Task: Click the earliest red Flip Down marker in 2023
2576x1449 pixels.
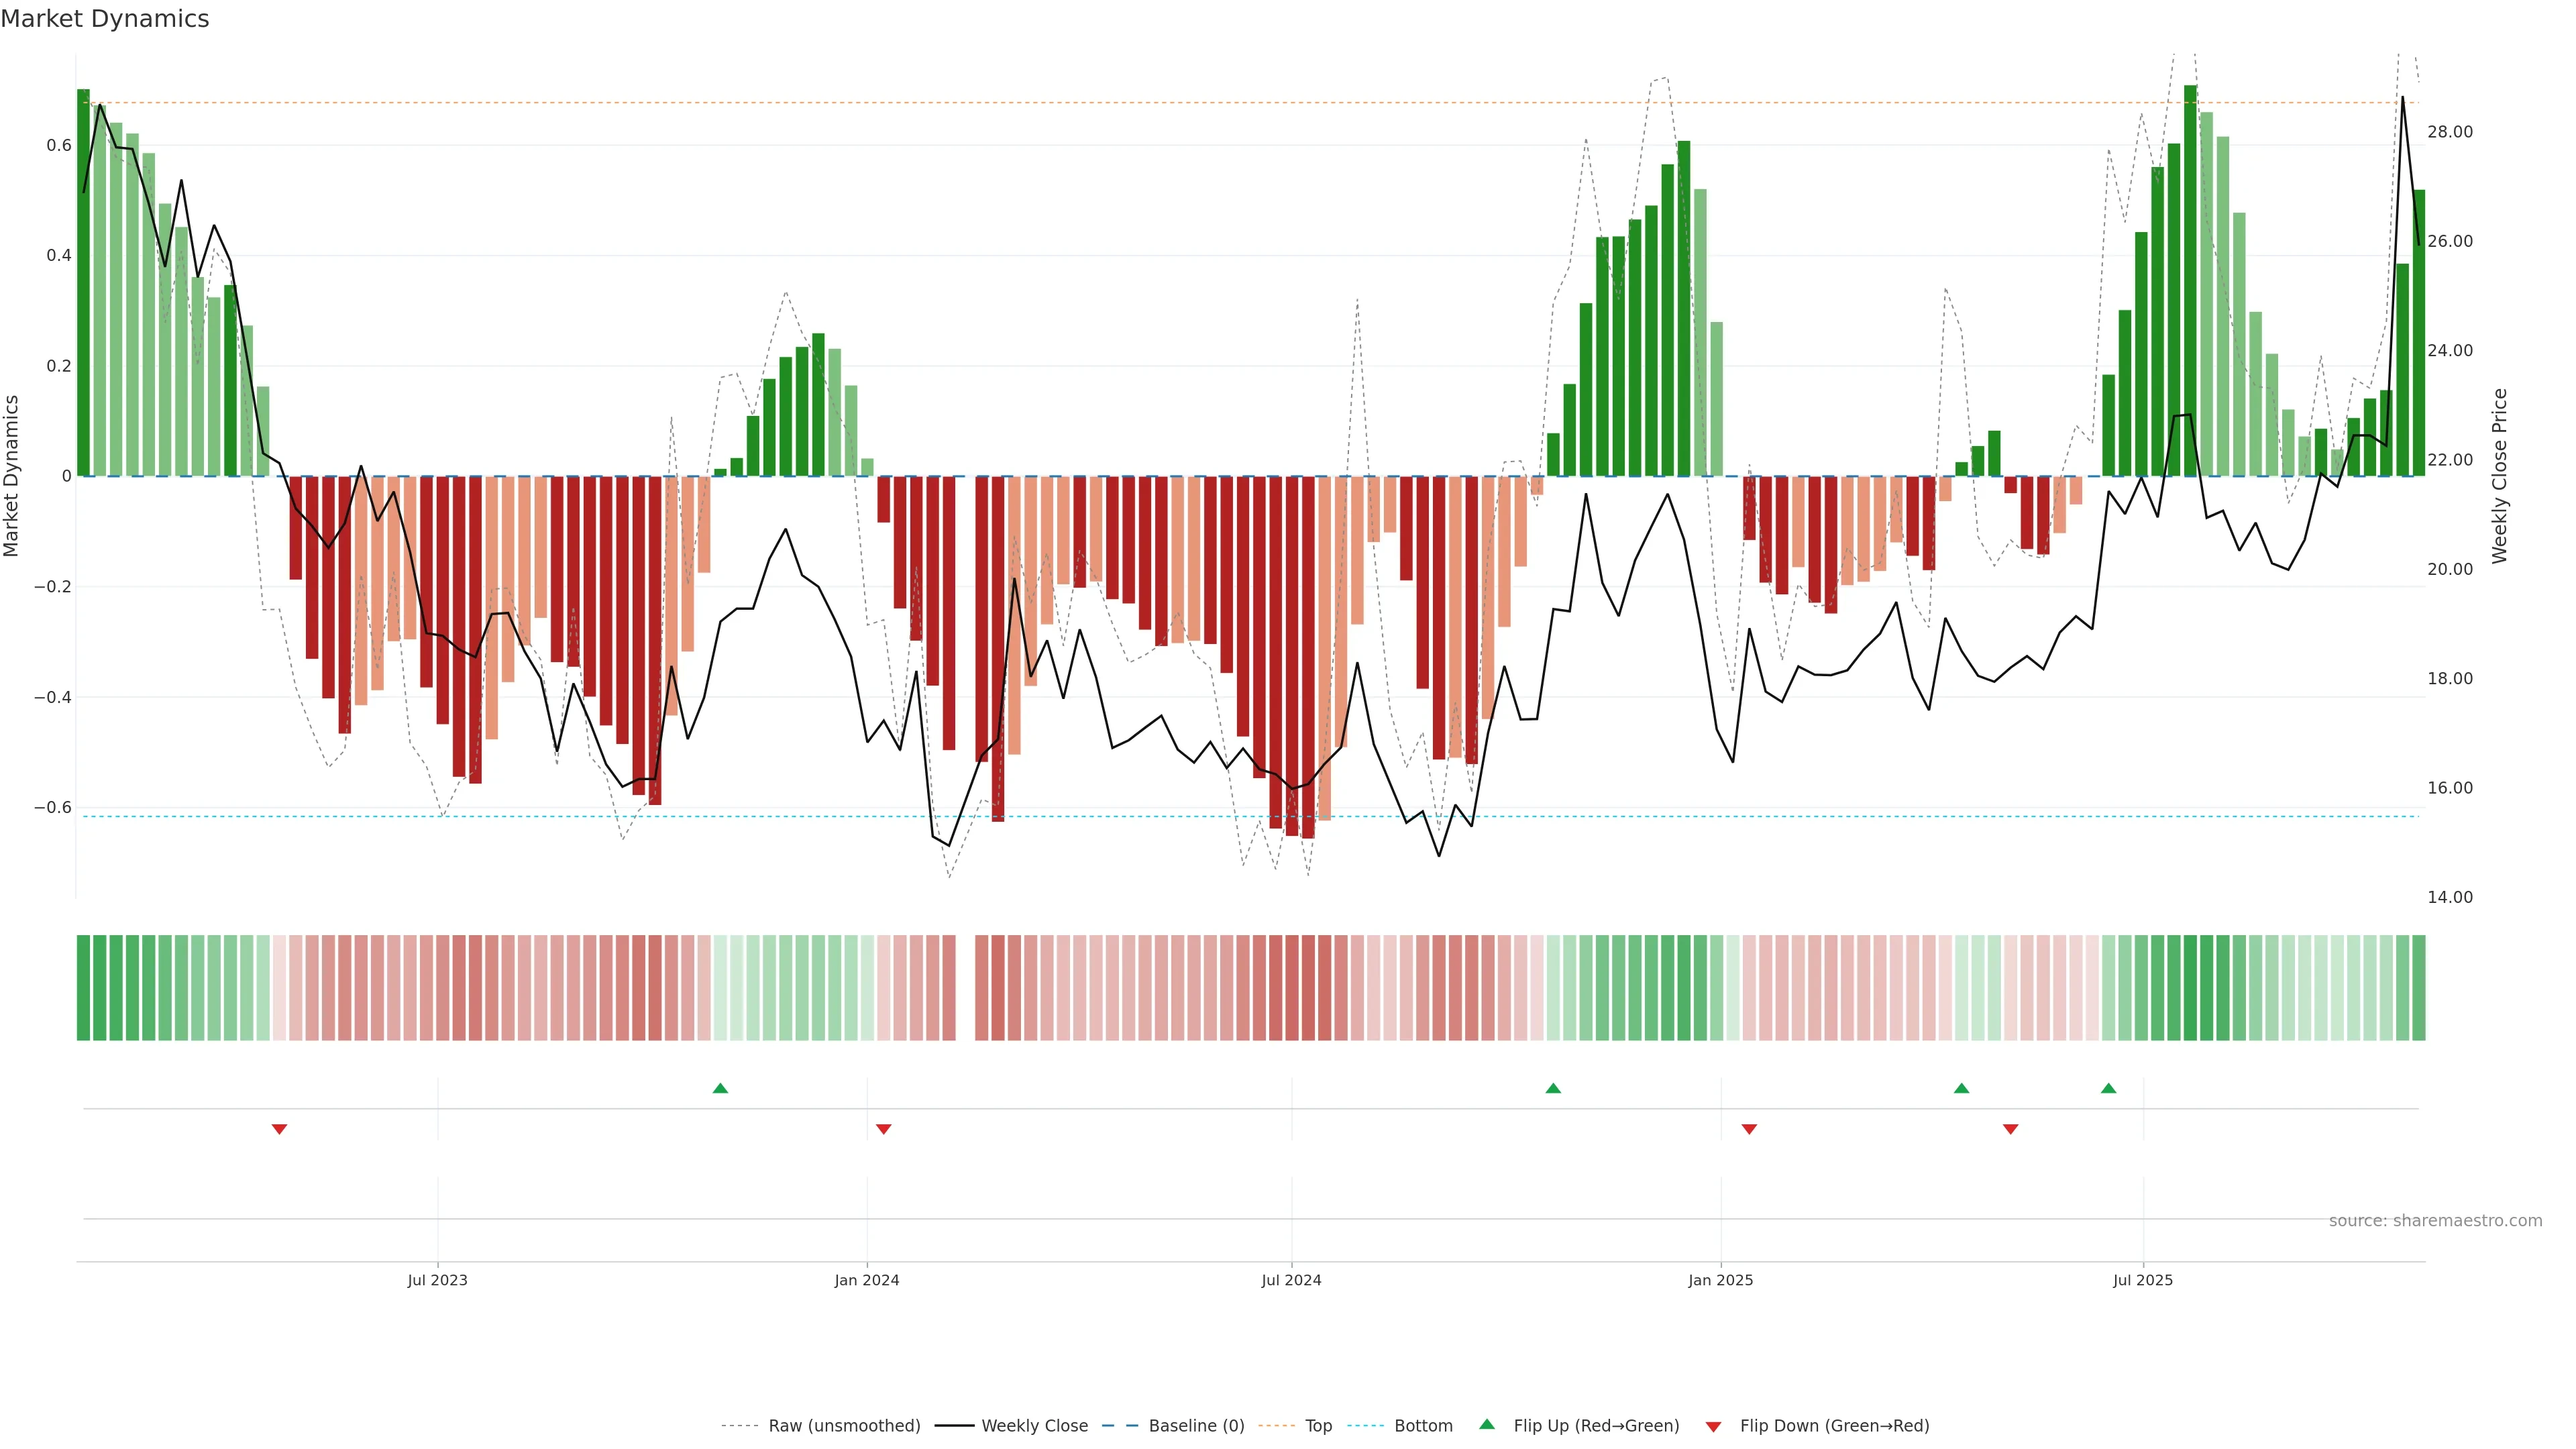Action: pyautogui.click(x=279, y=1129)
